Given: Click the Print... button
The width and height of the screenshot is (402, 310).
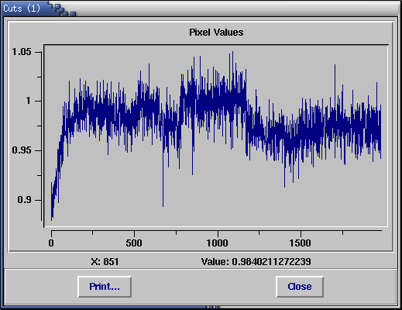Looking at the screenshot, I should click(105, 287).
